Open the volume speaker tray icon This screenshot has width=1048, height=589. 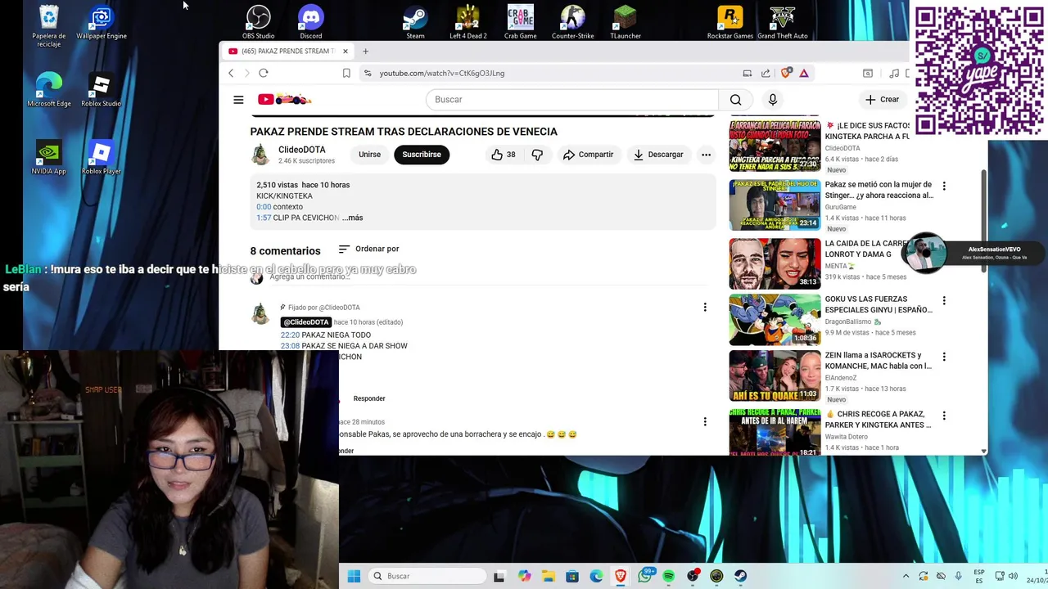(x=1013, y=576)
